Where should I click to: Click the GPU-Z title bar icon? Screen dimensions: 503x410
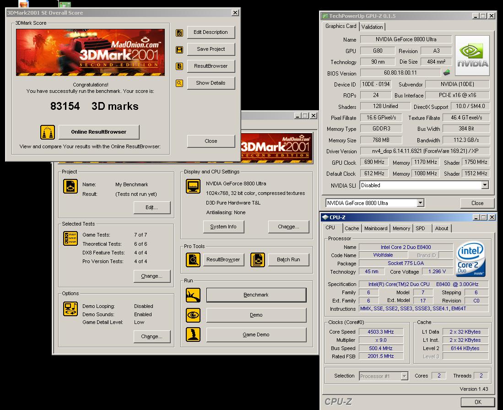(x=325, y=16)
